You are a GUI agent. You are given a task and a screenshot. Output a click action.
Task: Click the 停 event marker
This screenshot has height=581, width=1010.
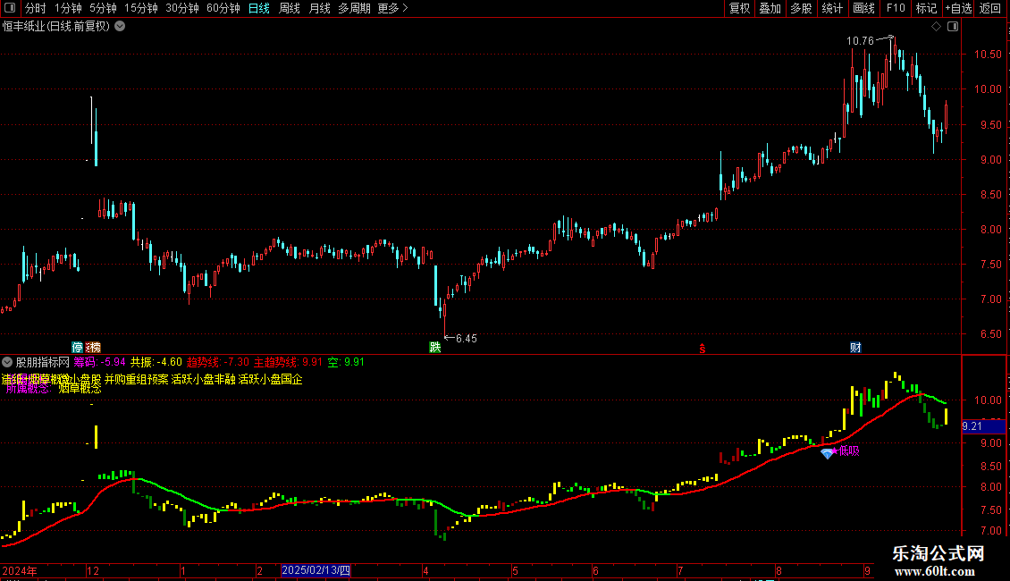click(77, 347)
